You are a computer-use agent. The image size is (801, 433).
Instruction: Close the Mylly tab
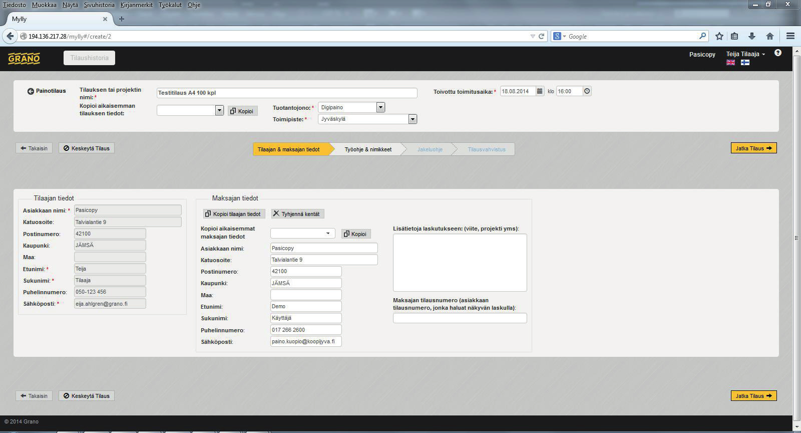tap(105, 19)
